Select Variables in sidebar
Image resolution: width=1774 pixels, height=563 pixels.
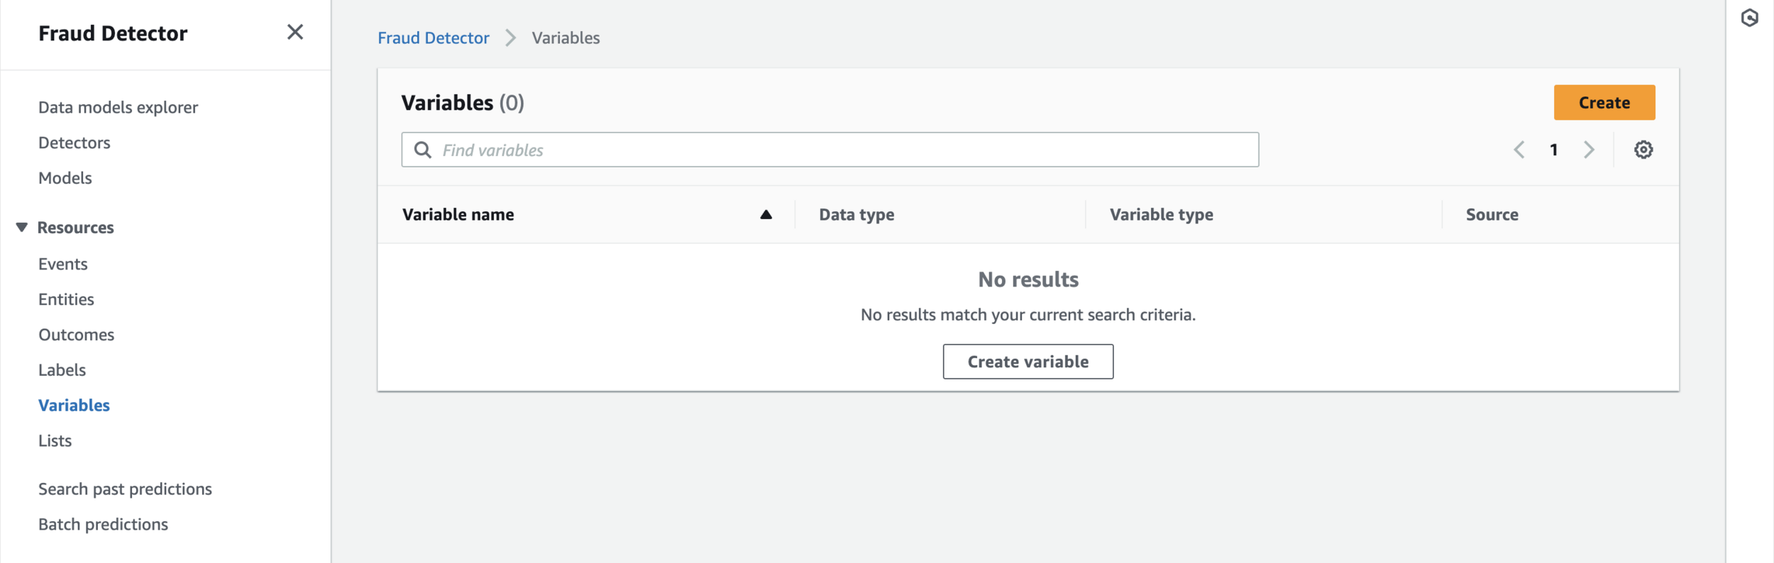point(75,406)
